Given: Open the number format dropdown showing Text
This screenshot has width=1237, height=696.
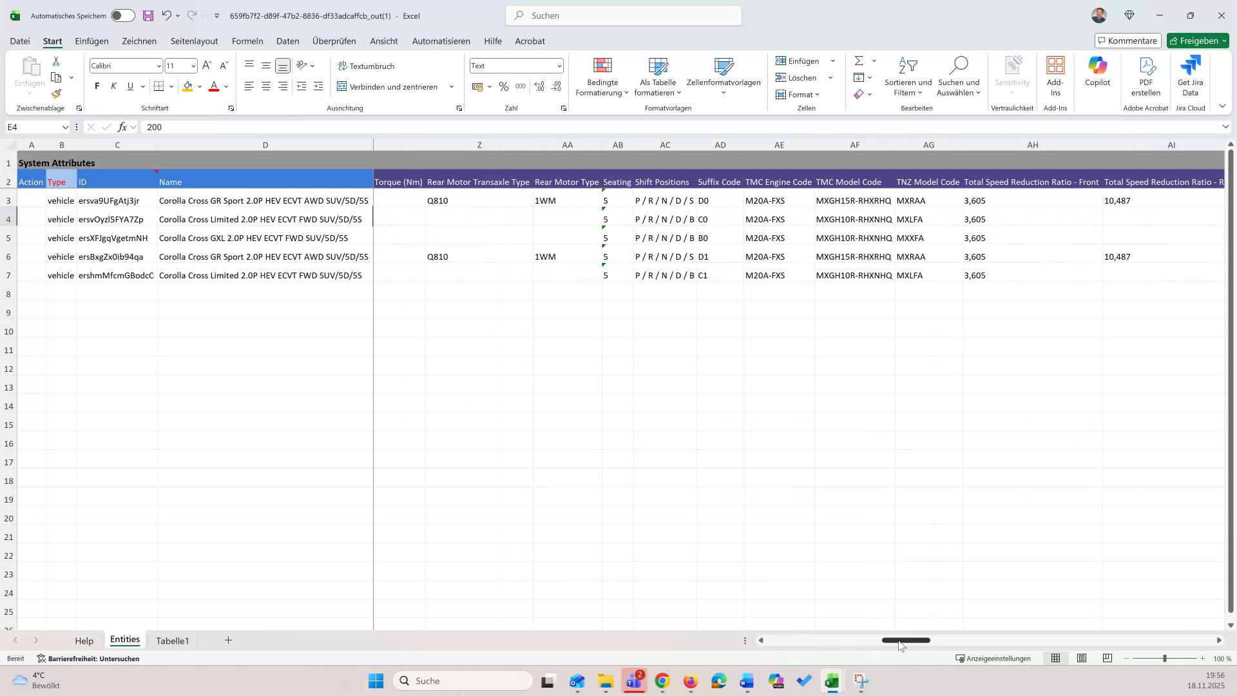Looking at the screenshot, I should tap(558, 65).
